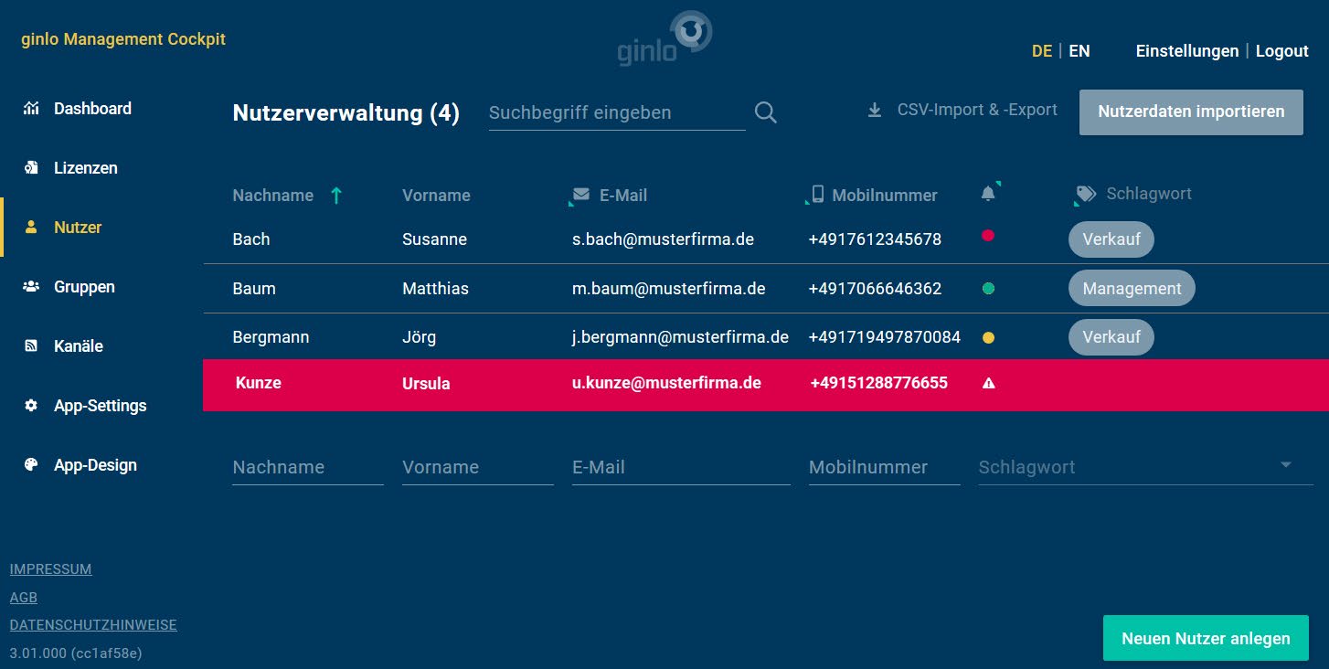Click green status dot for Matthias Baum

988,289
